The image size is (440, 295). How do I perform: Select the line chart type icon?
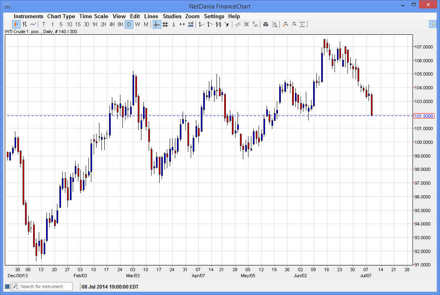coord(34,24)
